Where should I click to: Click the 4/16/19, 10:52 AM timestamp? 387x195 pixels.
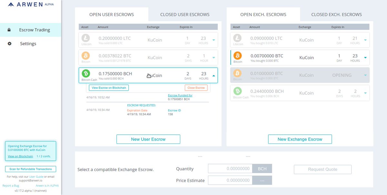click(x=98, y=97)
